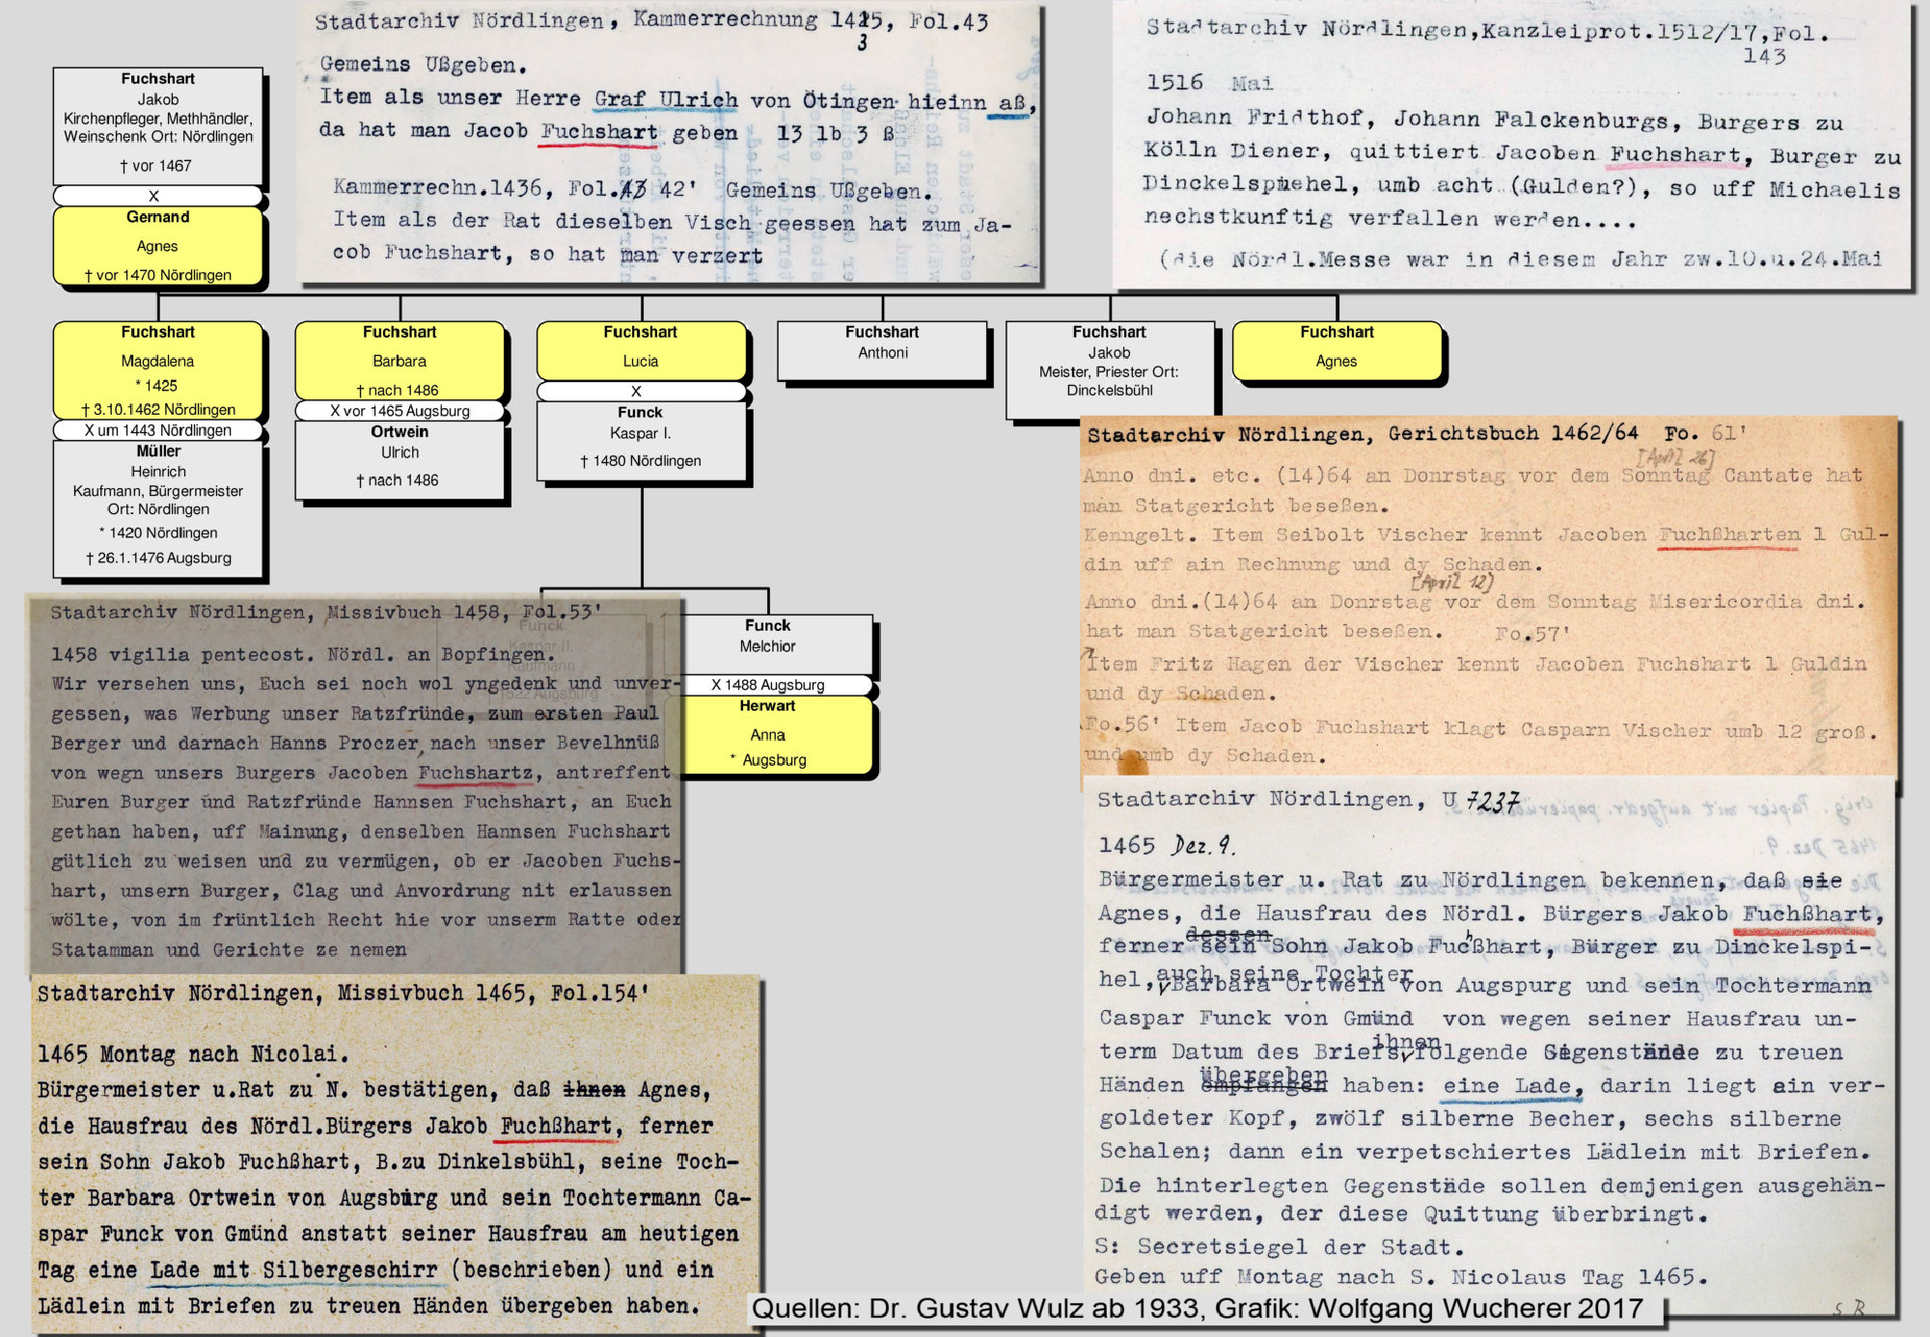Screen dimensions: 1930x1337
Task: Select Agnes Fuchshart daughter yellow box
Action: click(x=1336, y=350)
